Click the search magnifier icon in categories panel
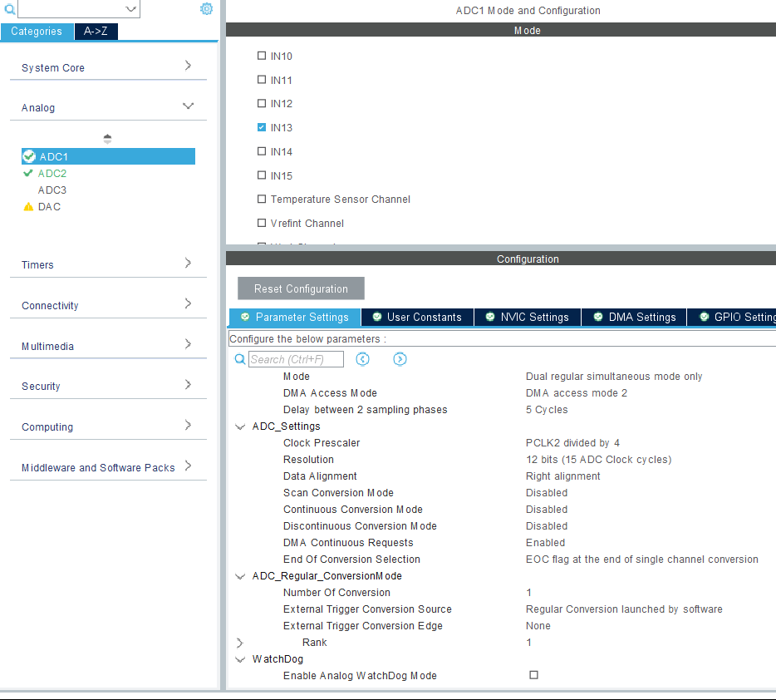Image resolution: width=776 pixels, height=700 pixels. tap(9, 8)
